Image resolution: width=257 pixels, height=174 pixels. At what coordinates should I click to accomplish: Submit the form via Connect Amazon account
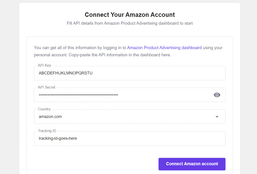pos(192,164)
